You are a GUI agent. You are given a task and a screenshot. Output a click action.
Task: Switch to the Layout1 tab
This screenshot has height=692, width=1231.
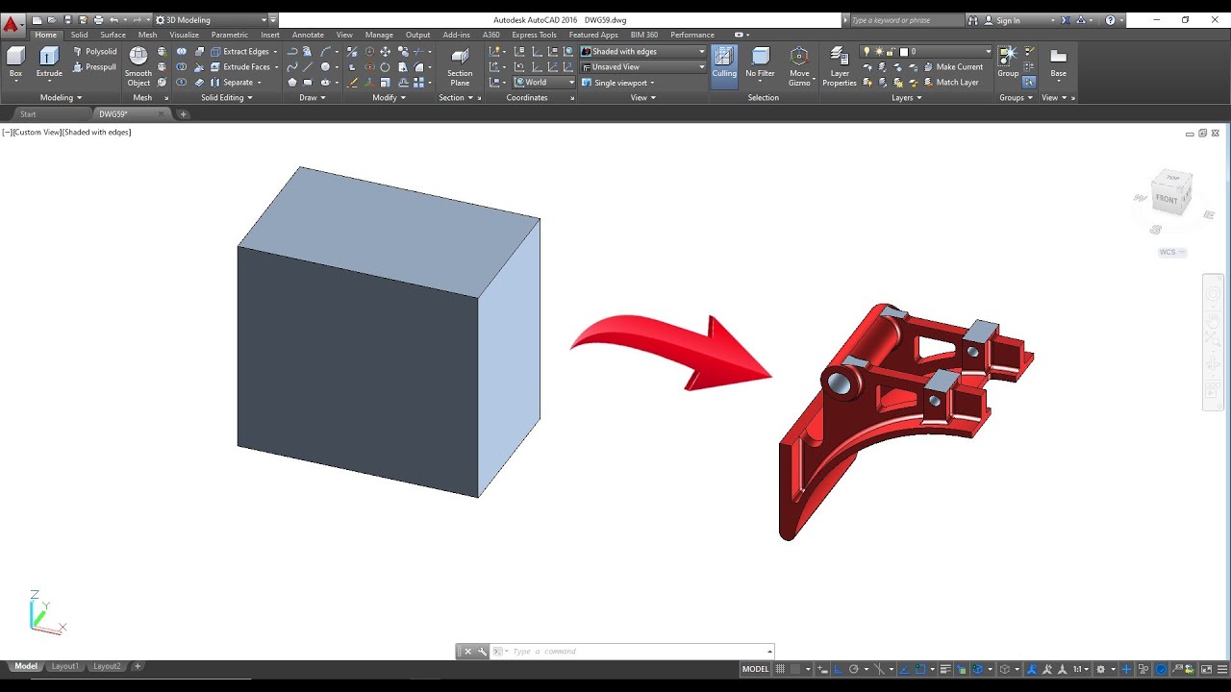64,666
